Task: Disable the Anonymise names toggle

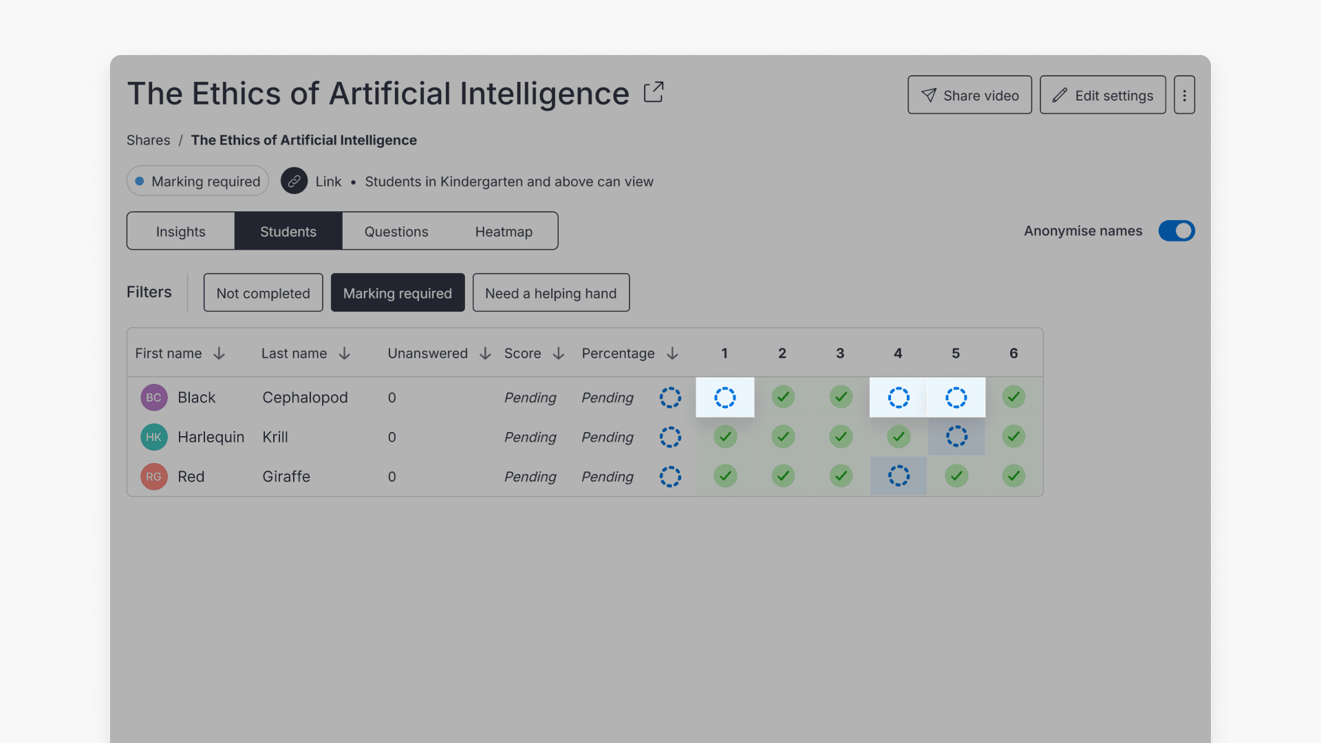Action: [x=1176, y=230]
